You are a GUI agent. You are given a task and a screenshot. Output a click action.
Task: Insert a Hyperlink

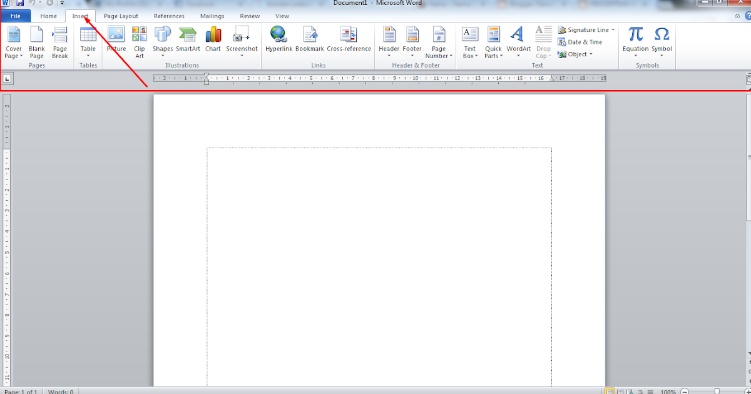(x=278, y=38)
